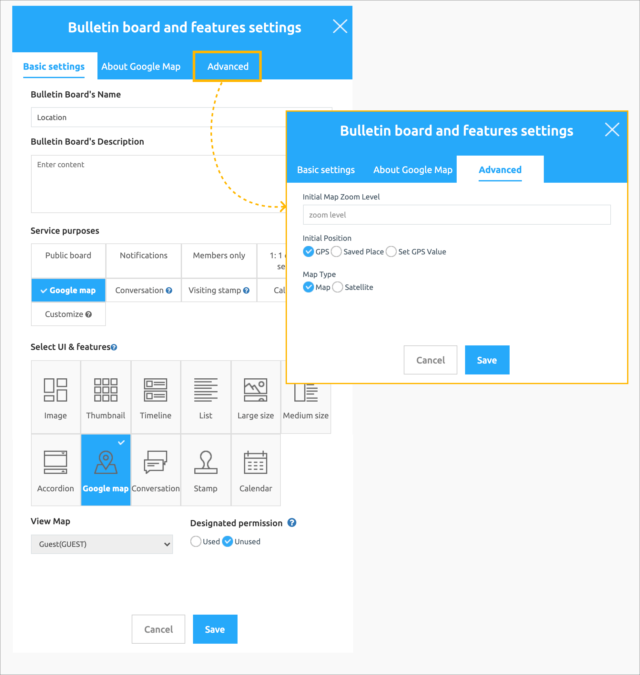
Task: Switch to the About Google Map tab
Action: click(140, 66)
